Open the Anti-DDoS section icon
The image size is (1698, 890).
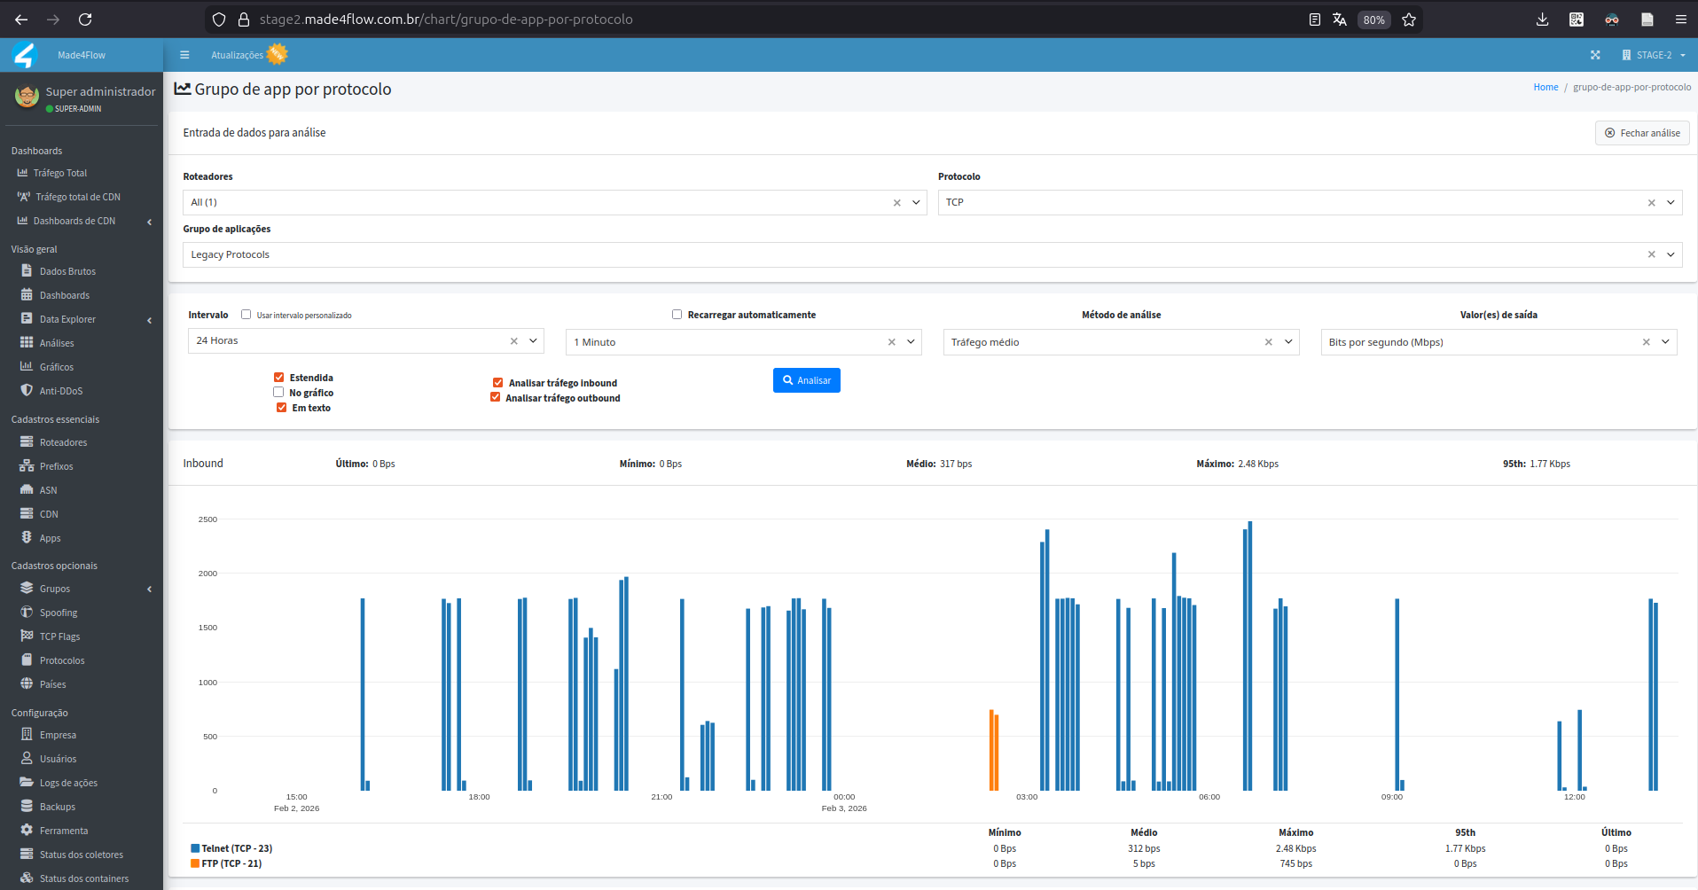[27, 390]
